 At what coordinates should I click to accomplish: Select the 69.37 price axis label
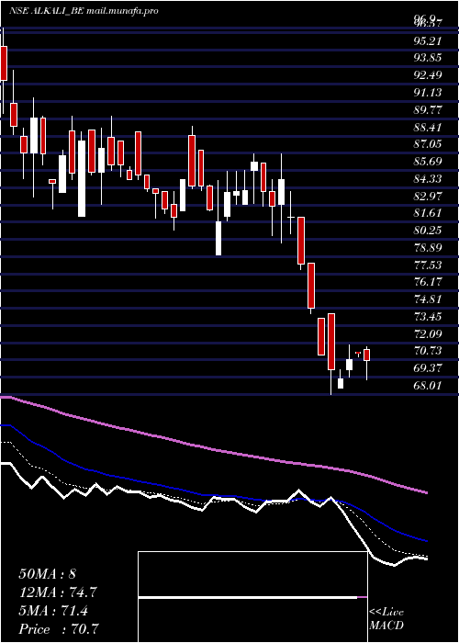(x=428, y=368)
